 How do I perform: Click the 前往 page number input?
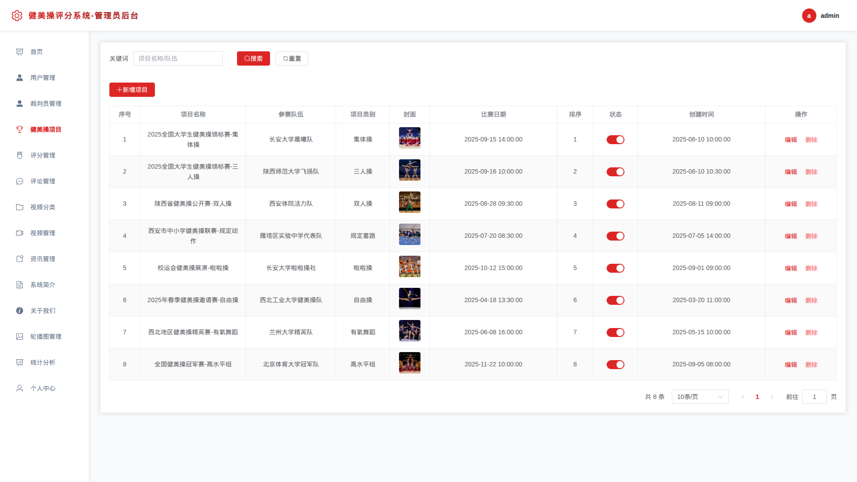pyautogui.click(x=814, y=397)
